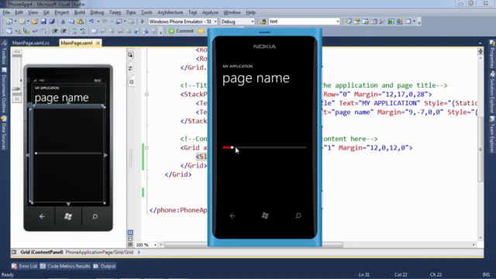Toggle horizontal split view icon
496x279 pixels.
(x=130, y=239)
